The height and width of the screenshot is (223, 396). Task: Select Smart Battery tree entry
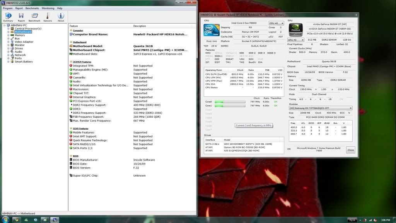pyautogui.click(x=24, y=62)
